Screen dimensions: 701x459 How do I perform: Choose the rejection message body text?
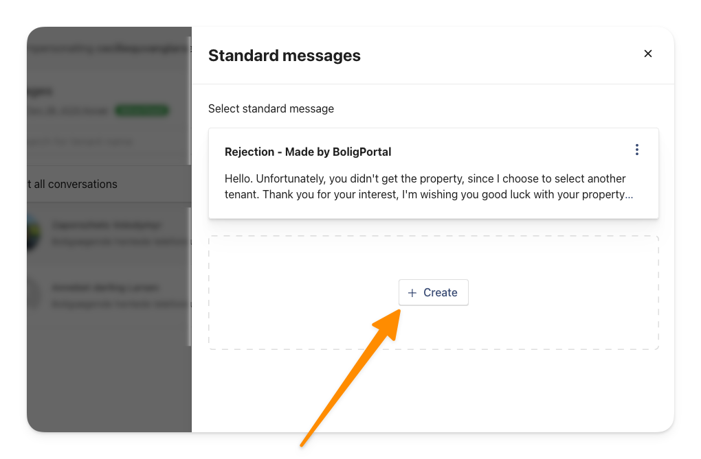pos(429,187)
